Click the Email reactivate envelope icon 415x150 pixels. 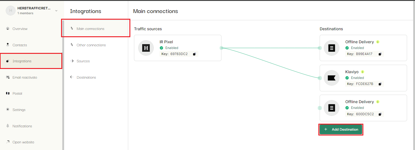[x=8, y=77]
